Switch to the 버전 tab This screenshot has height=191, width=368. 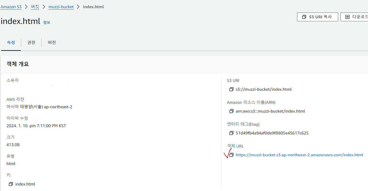52,43
